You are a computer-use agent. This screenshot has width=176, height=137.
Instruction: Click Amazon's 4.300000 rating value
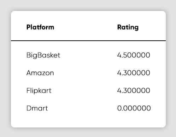coord(134,73)
